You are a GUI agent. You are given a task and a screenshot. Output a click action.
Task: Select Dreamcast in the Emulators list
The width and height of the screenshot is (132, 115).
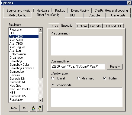tap(24, 58)
